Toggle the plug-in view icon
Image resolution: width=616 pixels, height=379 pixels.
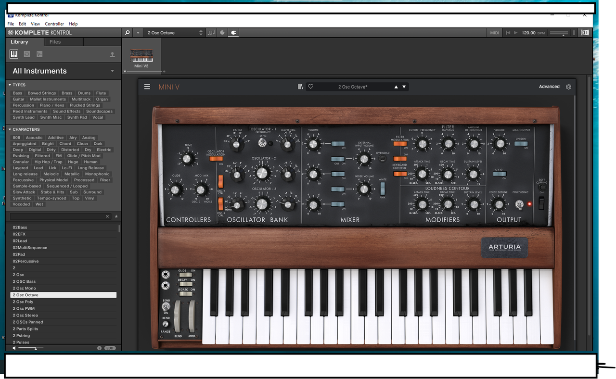233,33
